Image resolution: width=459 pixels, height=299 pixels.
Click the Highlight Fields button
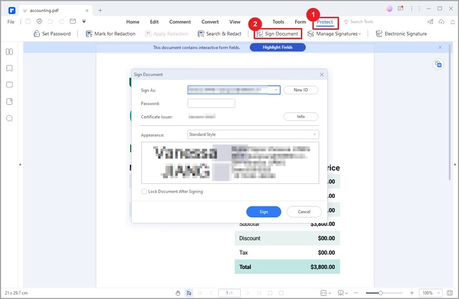[x=277, y=47]
